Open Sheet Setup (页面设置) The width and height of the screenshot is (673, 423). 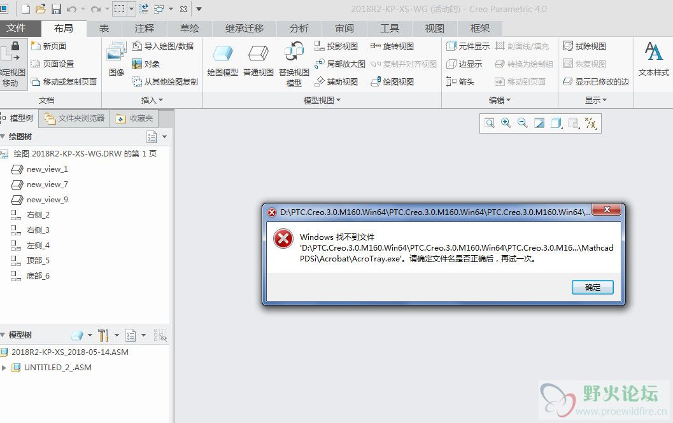pos(52,64)
